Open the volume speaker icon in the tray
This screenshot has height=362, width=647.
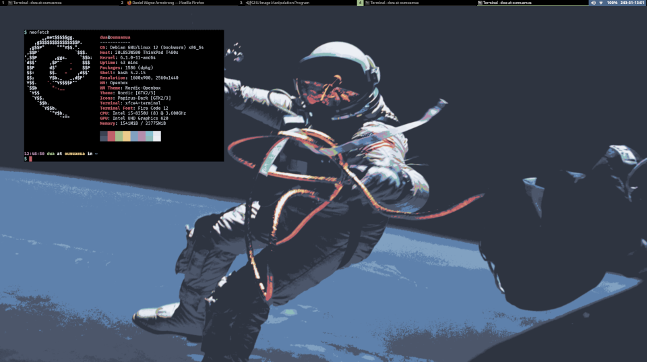(x=593, y=3)
